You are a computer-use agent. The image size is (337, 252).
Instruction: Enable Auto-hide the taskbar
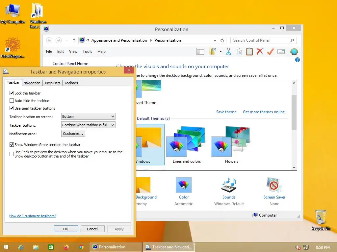[x=12, y=100]
